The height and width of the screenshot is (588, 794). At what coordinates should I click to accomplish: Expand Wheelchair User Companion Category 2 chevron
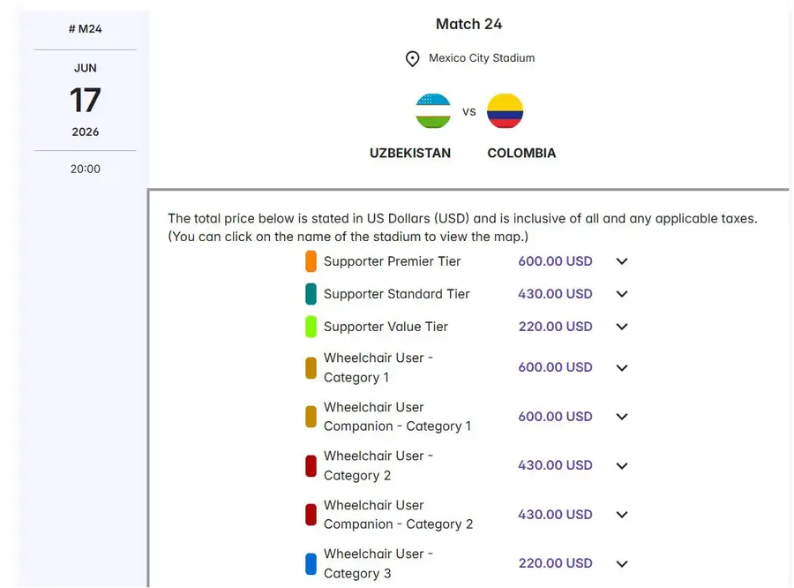(x=622, y=515)
